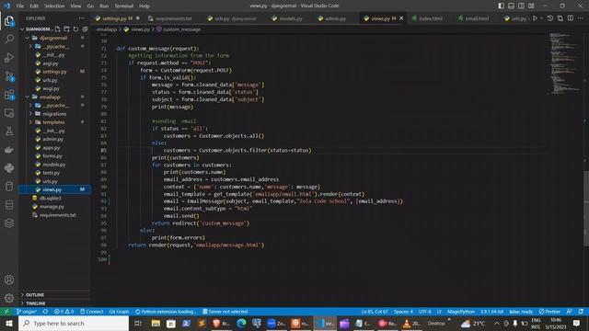This screenshot has height=331, width=589.
Task: Split the editor to the right
Action: pos(571,18)
